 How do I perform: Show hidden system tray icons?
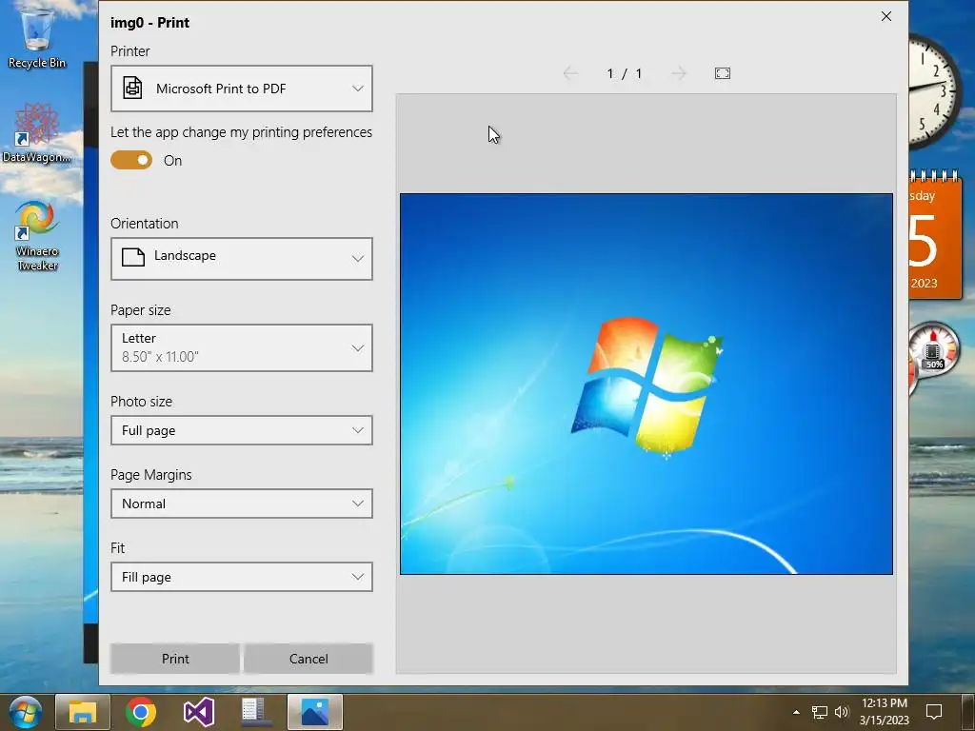pos(796,712)
